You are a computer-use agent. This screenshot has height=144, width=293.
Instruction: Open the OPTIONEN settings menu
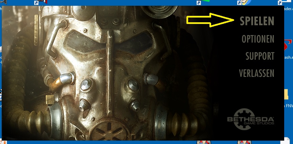258,39
